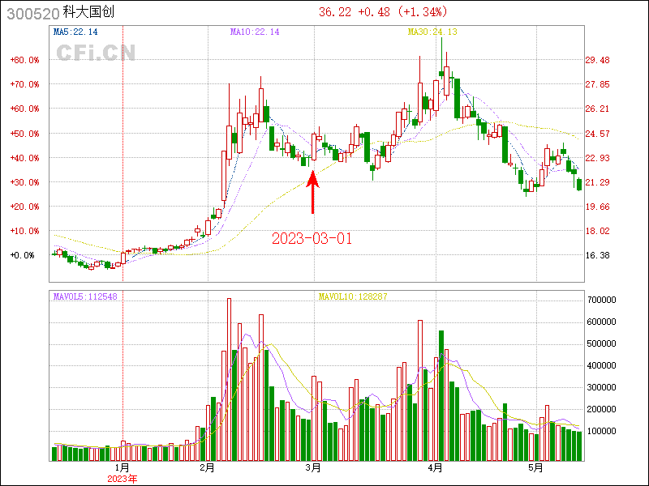
Task: Click the stock code 300520
Action: pos(32,13)
